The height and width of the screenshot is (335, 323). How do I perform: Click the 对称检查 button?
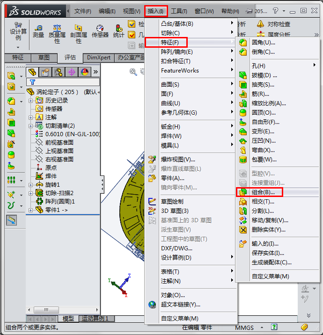click(273, 24)
